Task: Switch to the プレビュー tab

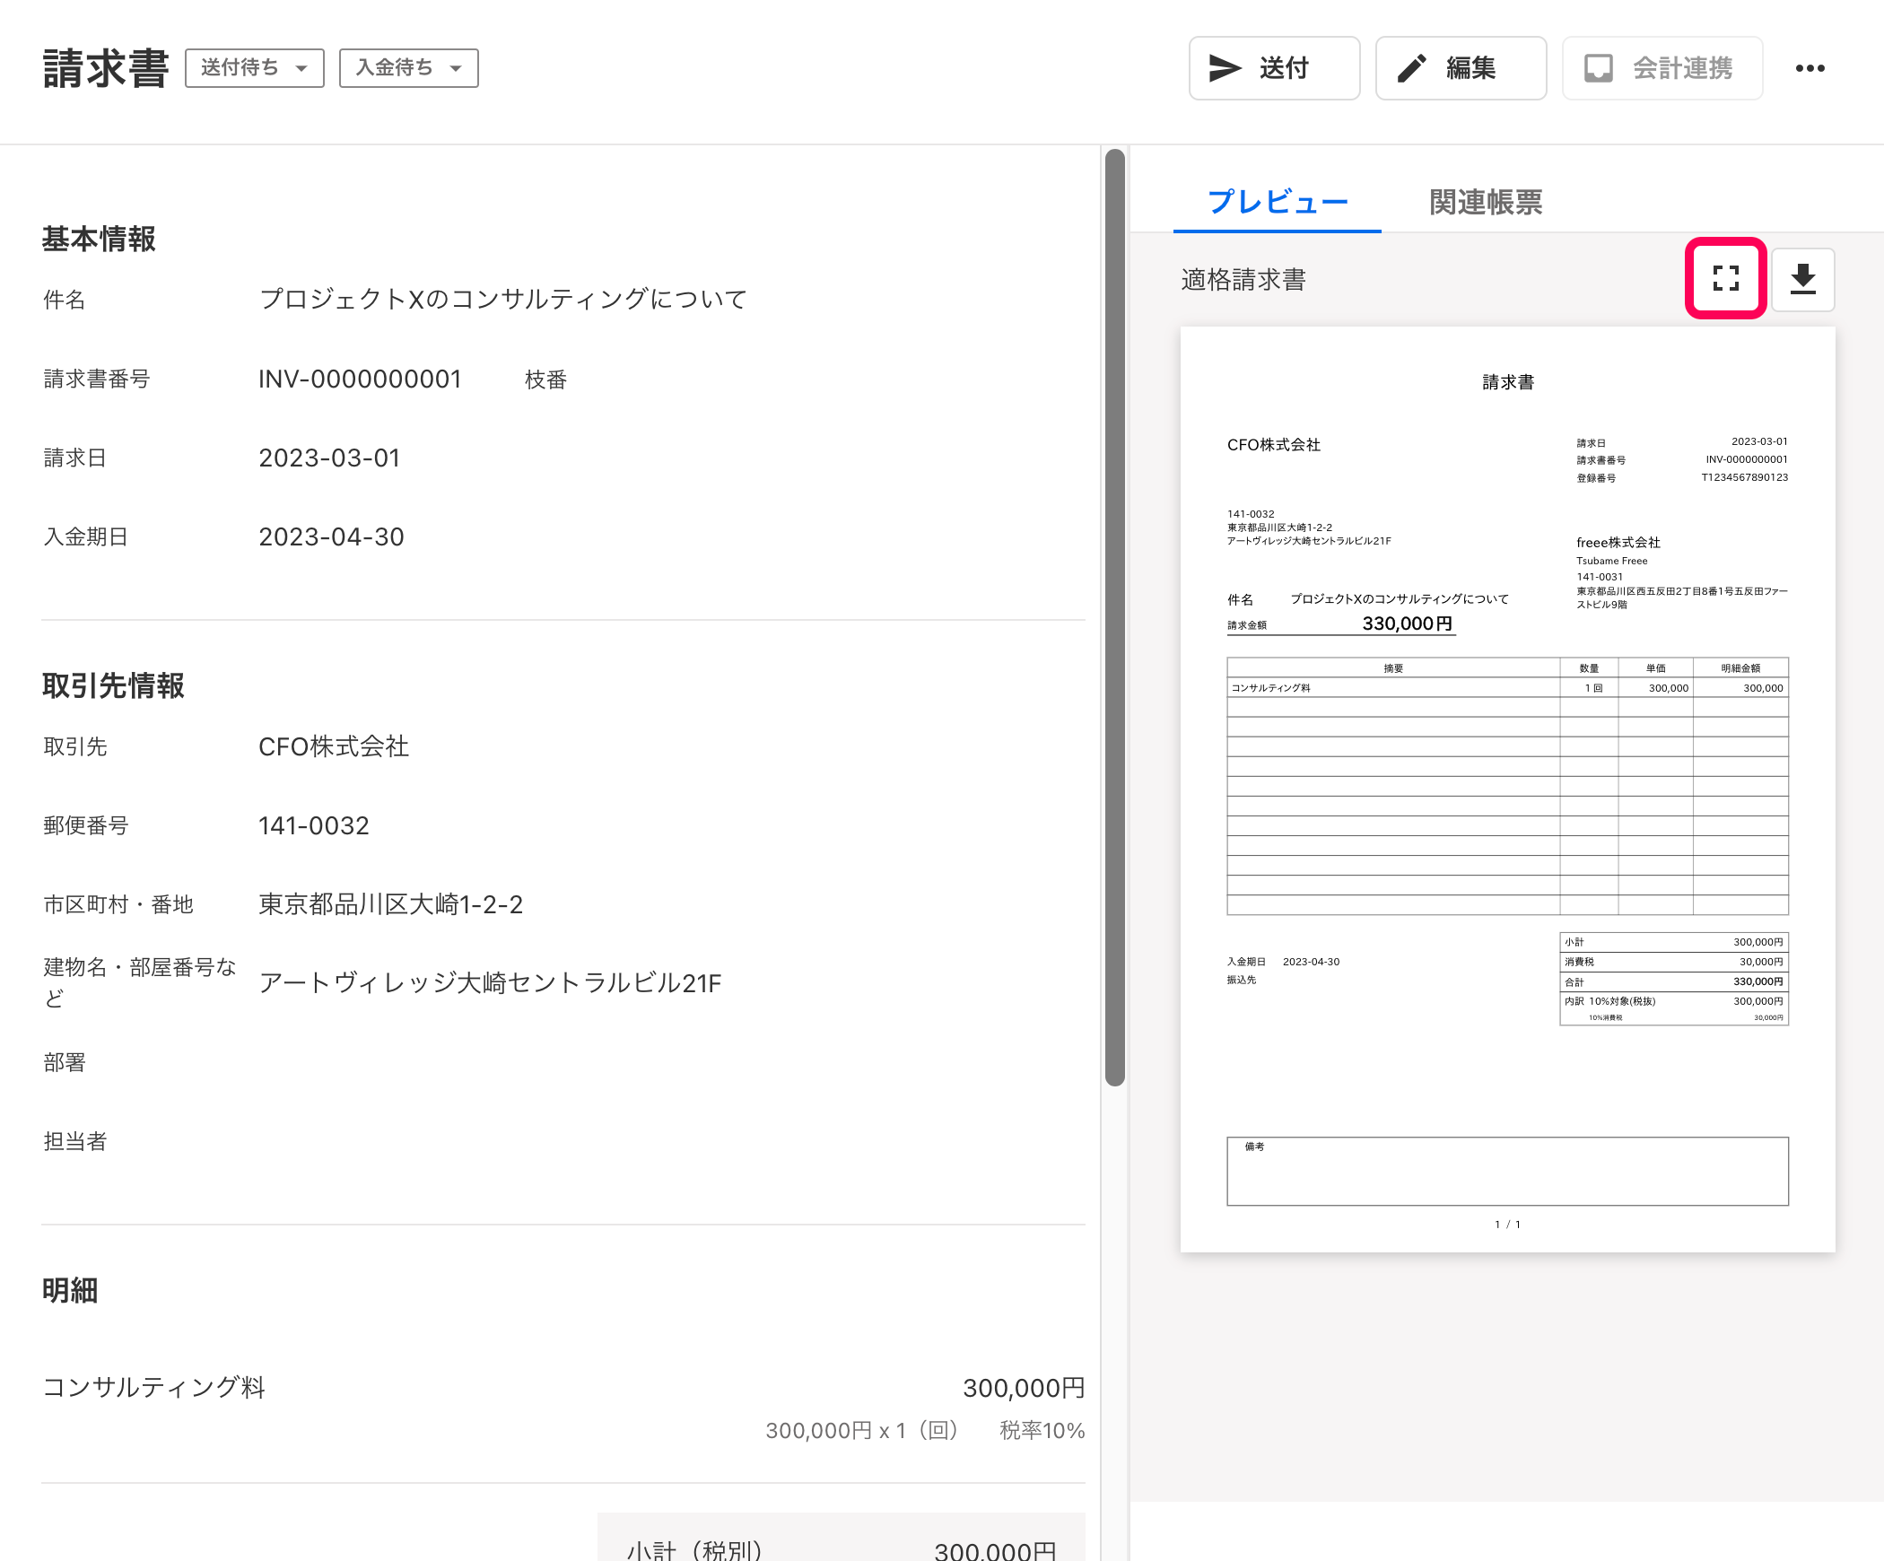Action: pos(1277,202)
